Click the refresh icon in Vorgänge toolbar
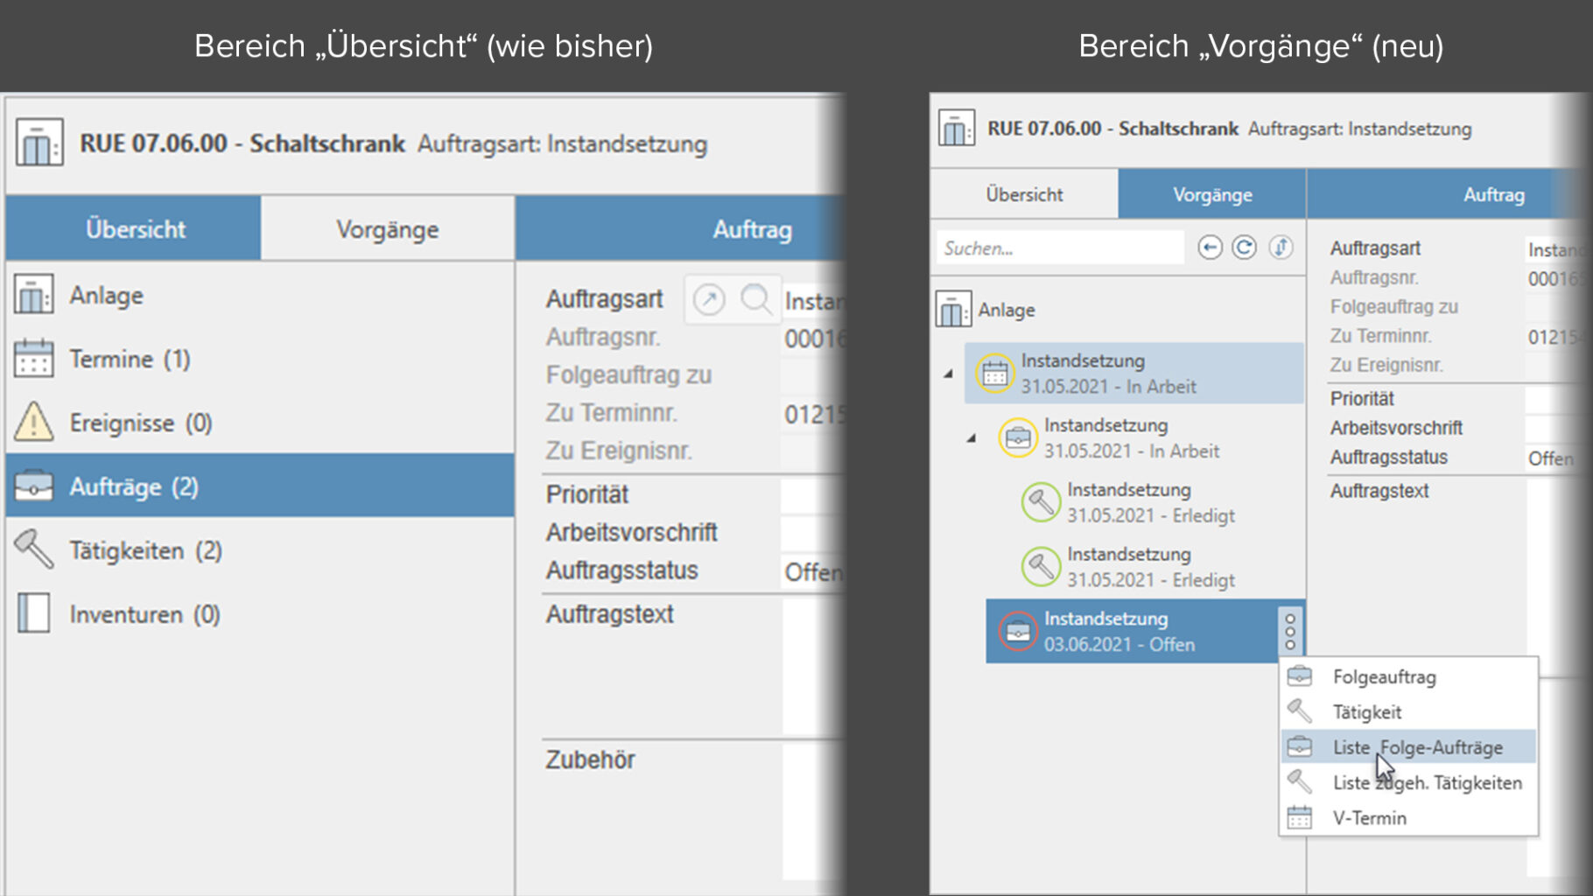Viewport: 1593px width, 896px height. (x=1244, y=248)
